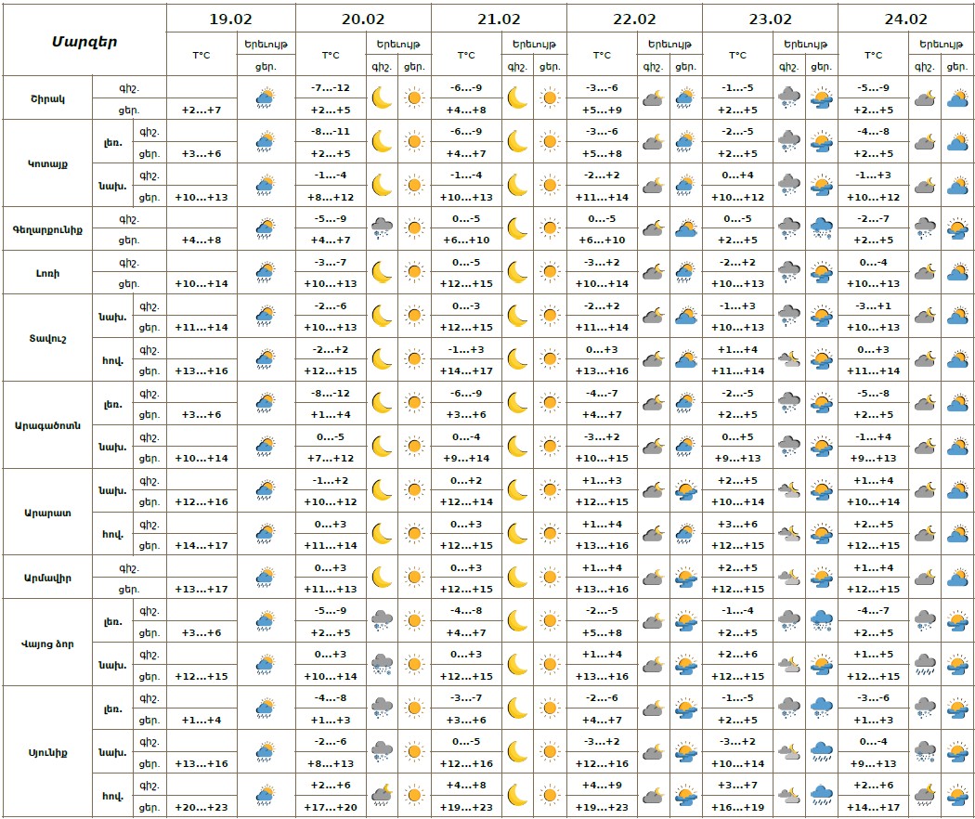Image resolution: width=975 pixels, height=819 pixels.
Task: Click Vayots Dzor նախ. 24.02 night rain icon
Action: coord(924,665)
